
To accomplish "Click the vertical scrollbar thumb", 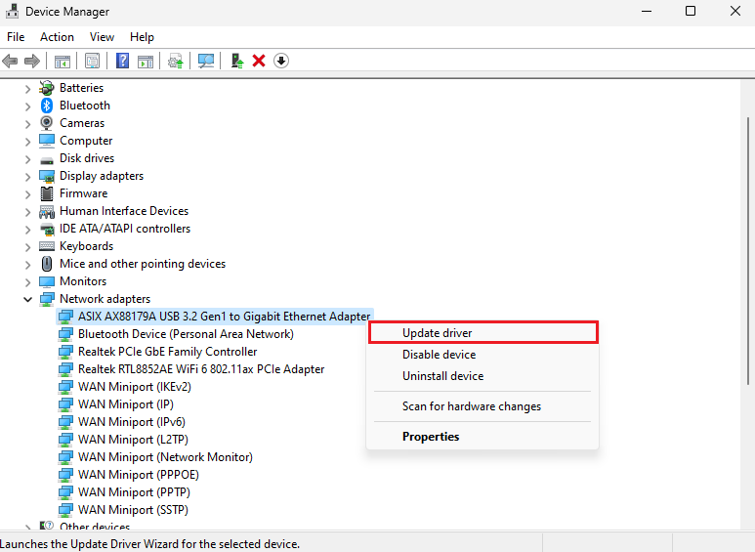I will click(x=748, y=250).
